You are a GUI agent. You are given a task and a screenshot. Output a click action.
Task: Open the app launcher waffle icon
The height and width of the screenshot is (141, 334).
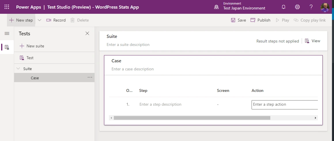tap(7, 7)
